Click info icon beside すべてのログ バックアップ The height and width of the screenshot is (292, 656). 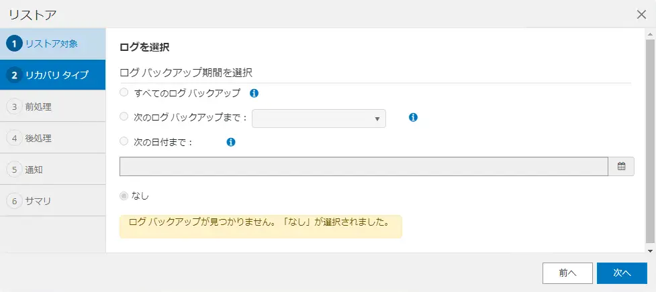click(x=254, y=94)
